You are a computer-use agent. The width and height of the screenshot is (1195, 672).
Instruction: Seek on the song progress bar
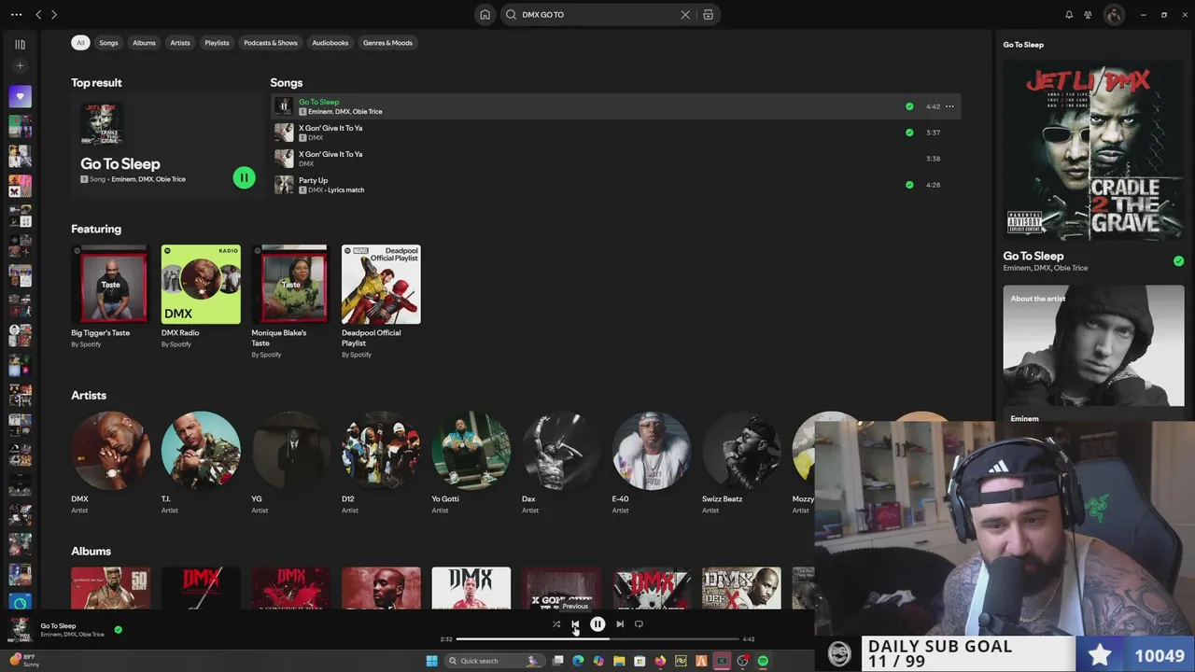(x=597, y=639)
